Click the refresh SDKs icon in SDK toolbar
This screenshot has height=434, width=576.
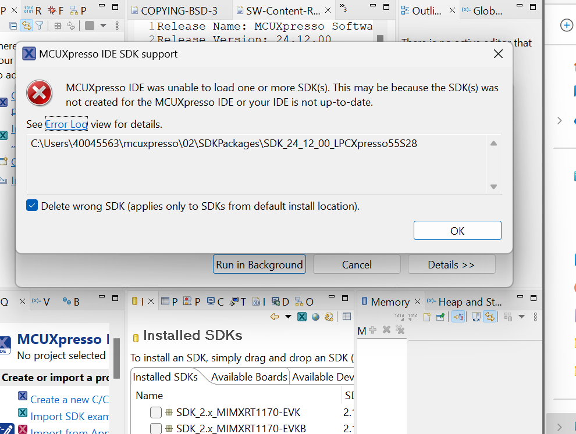(329, 317)
